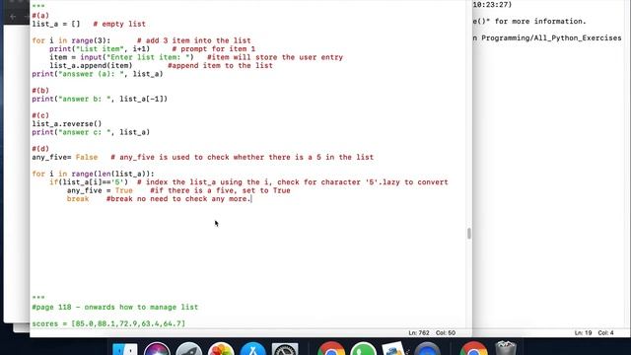Click 'Col: 4' in shell window status
631x355 pixels.
point(605,333)
